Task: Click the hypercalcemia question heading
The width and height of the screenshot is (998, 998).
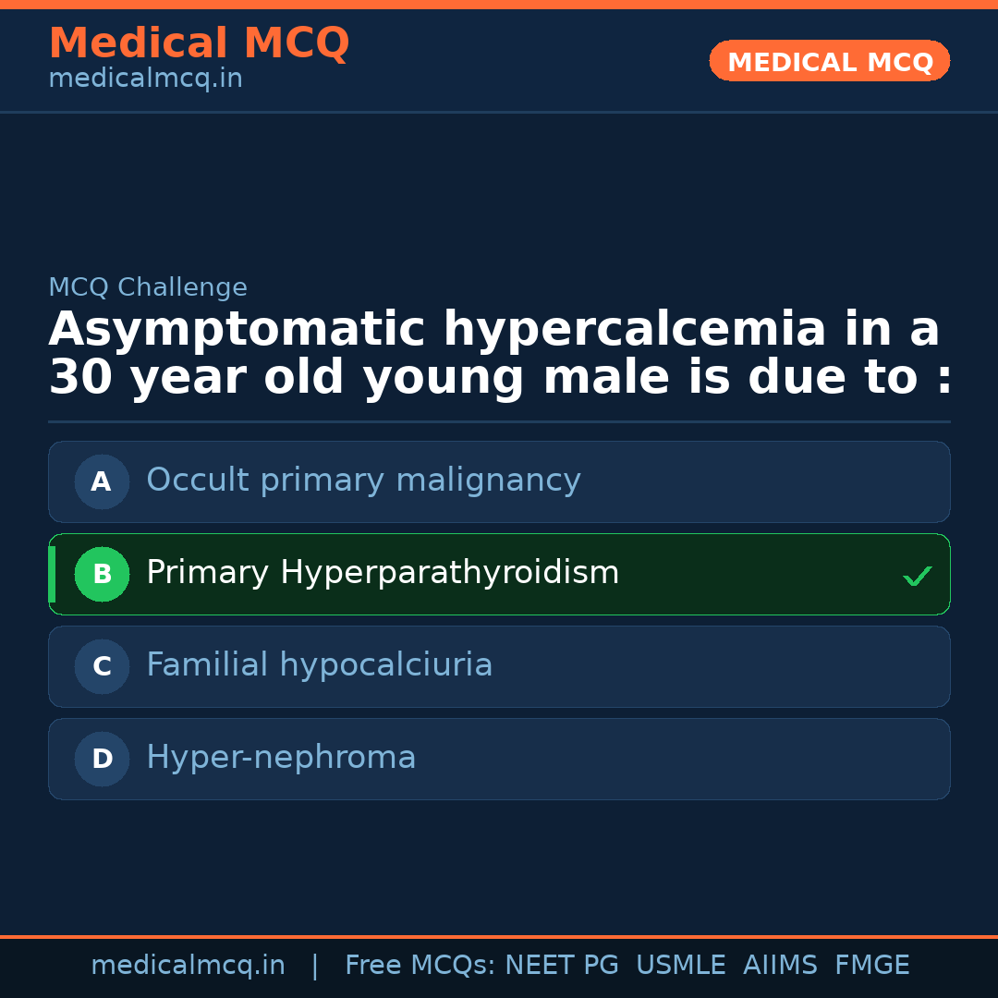Action: 499,354
